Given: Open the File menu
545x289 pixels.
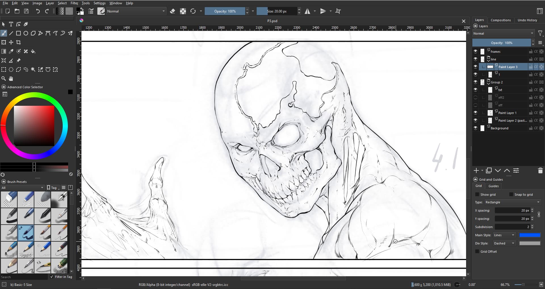Looking at the screenshot, I should (x=5, y=3).
